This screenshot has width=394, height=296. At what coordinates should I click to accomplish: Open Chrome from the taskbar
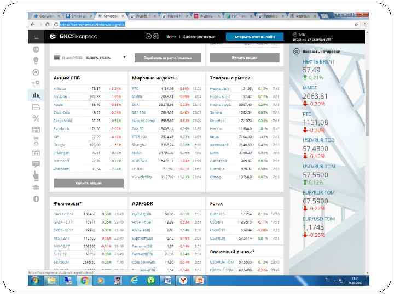click(84, 281)
